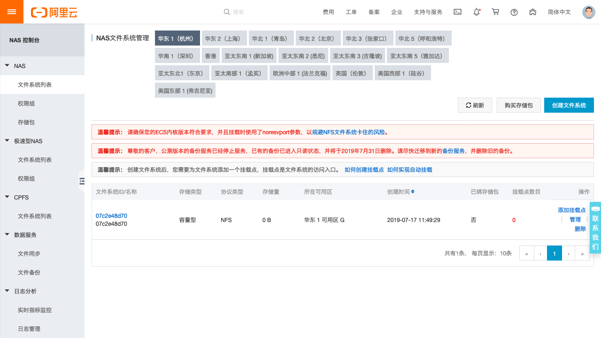
Task: Collapse the NAS section in the sidebar
Action: [7, 66]
